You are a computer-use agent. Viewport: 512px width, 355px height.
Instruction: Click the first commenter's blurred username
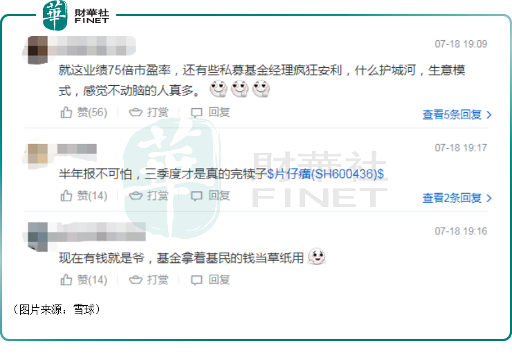click(x=92, y=46)
